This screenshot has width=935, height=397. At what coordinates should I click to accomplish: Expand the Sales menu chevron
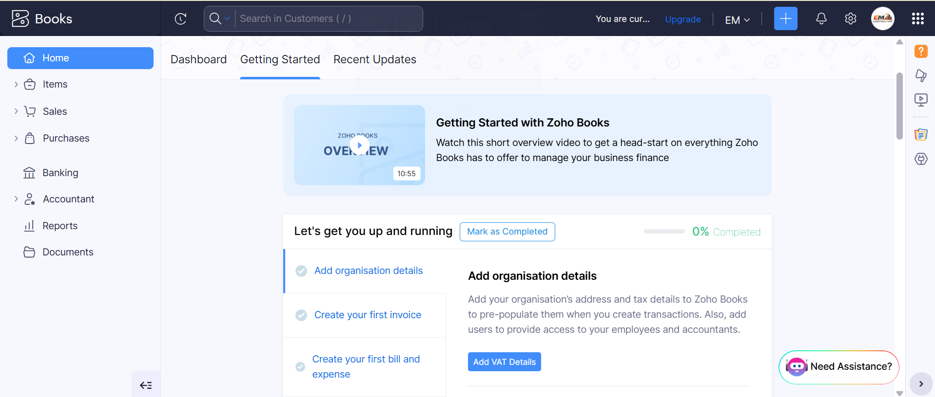[16, 111]
